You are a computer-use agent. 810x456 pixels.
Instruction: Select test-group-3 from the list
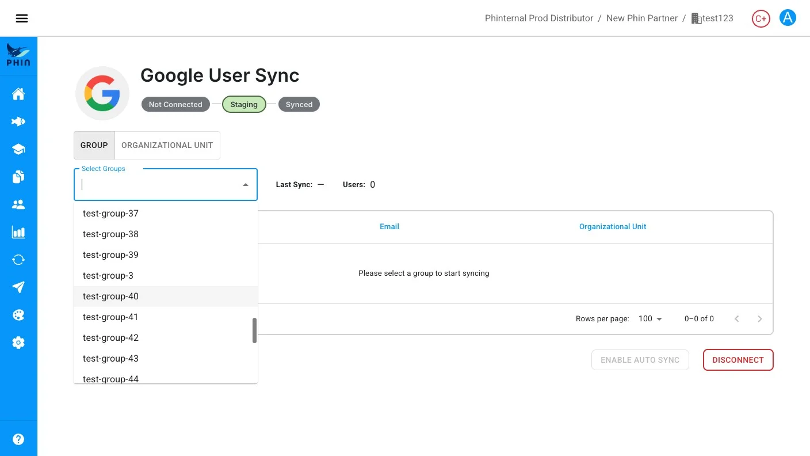click(x=166, y=276)
